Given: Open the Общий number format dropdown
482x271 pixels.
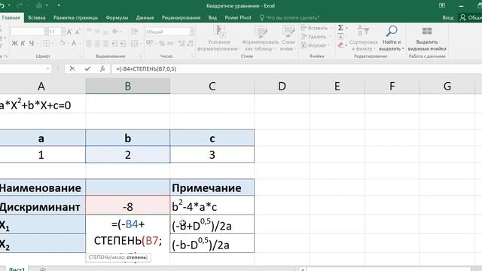Looking at the screenshot, I should (x=192, y=32).
